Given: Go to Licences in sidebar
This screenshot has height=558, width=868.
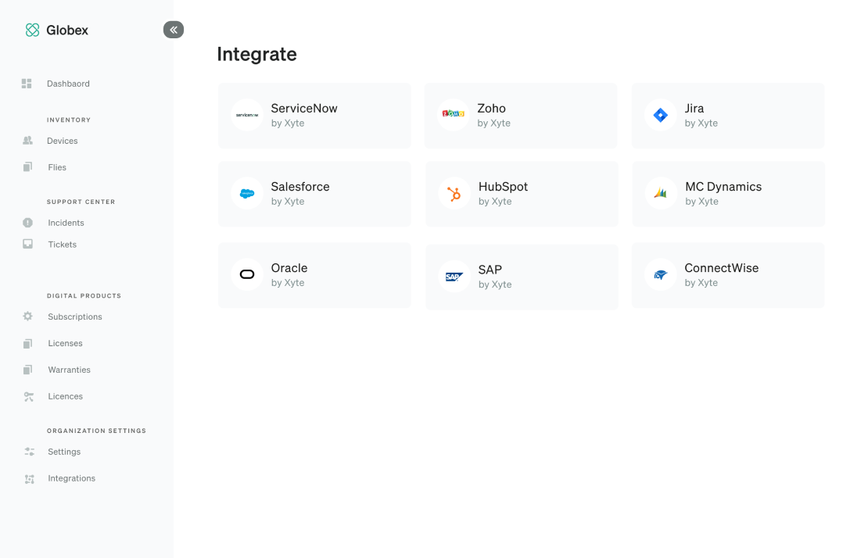Looking at the screenshot, I should pos(66,396).
